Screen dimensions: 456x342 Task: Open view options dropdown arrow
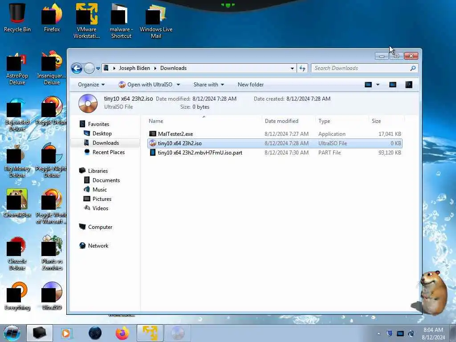coord(378,85)
